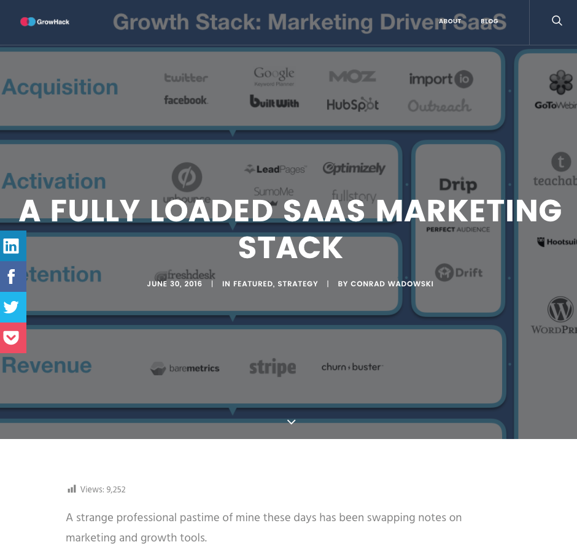577x550 pixels.
Task: Open the search icon in header
Action: [557, 21]
